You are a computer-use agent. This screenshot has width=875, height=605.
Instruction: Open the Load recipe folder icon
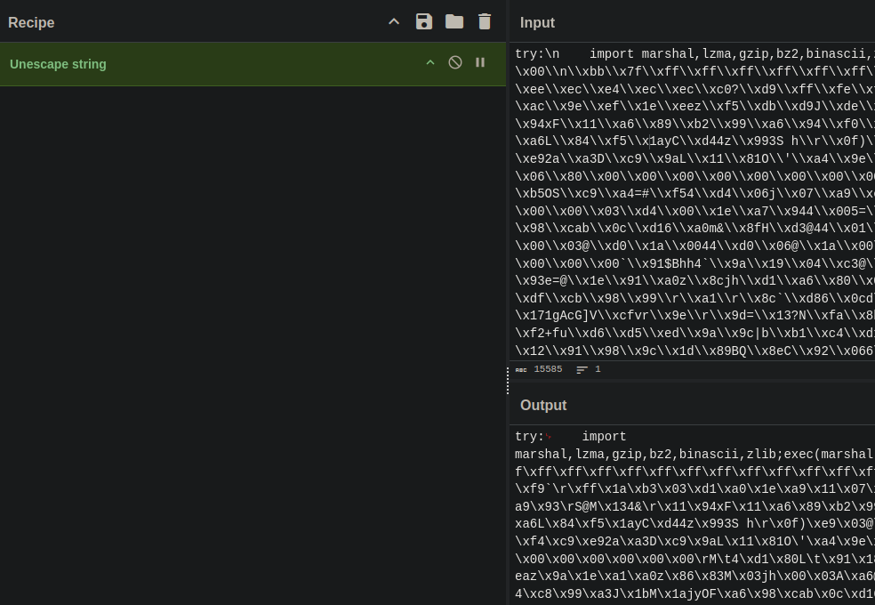[x=454, y=21]
